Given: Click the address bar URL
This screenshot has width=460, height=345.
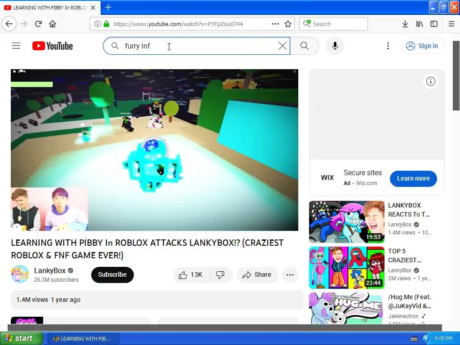Looking at the screenshot, I should tap(178, 24).
